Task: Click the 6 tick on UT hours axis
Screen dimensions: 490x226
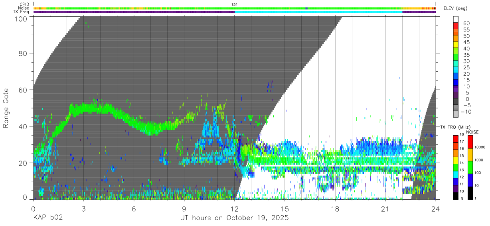Action: pos(134,209)
